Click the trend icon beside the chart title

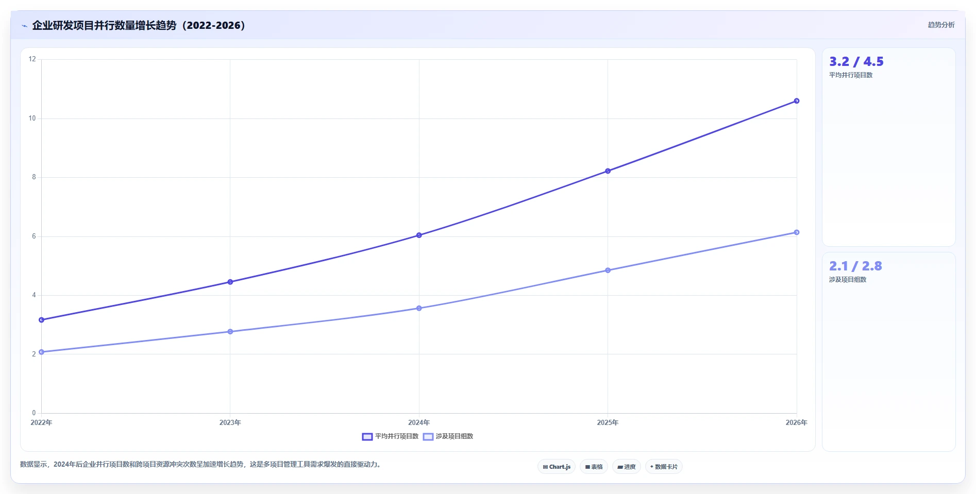[x=24, y=26]
